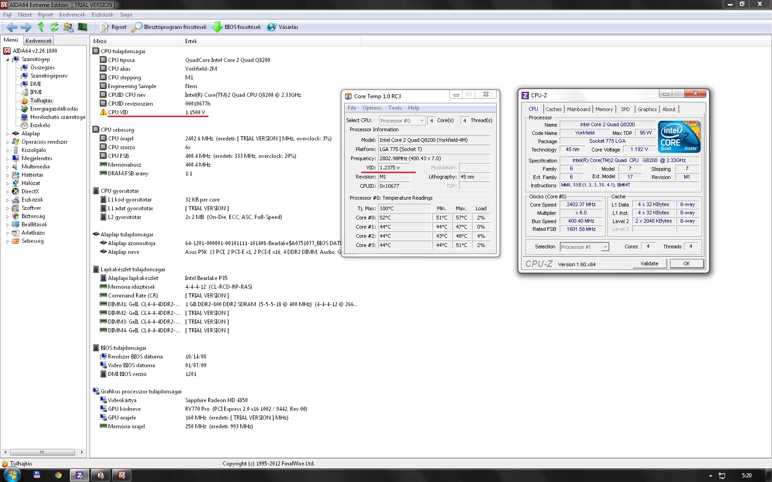Expand the Háttértár tree node

click(x=7, y=175)
